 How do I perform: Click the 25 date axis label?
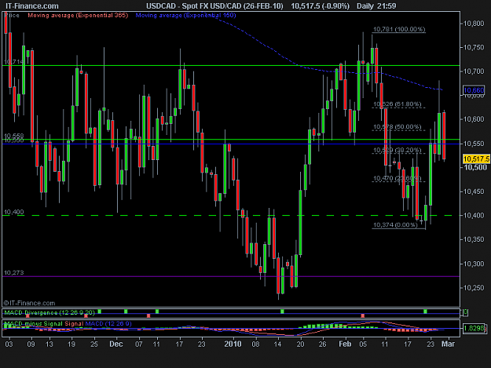point(94,344)
